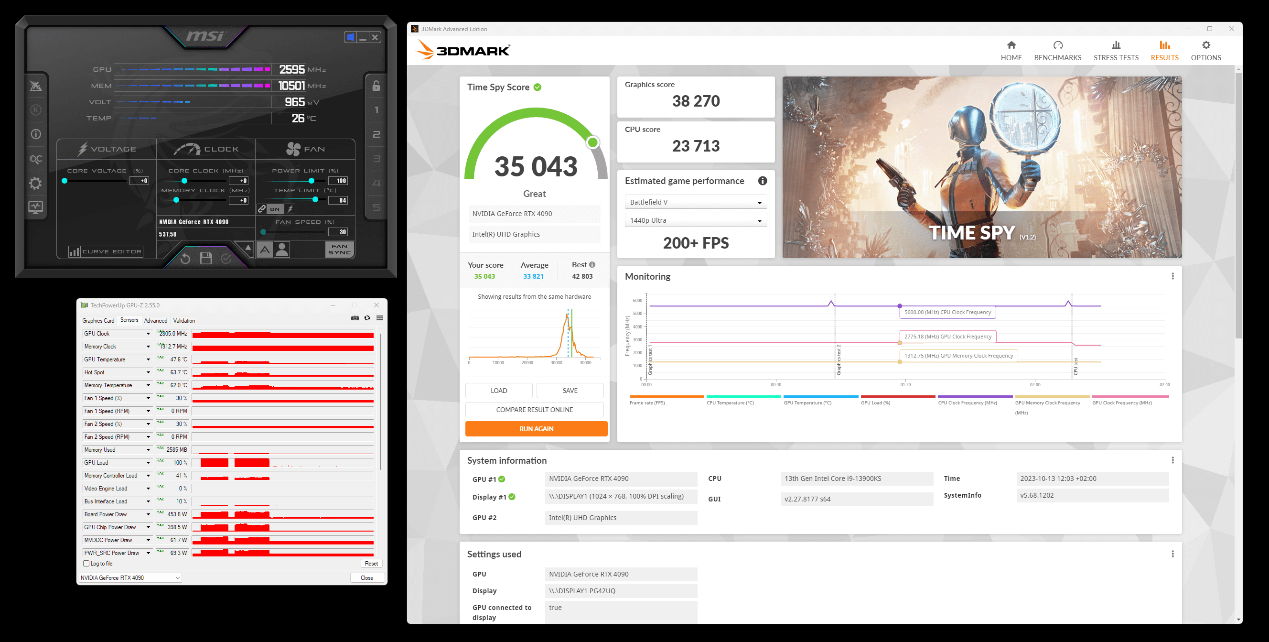Click the orange RUN AGAIN button

(x=536, y=429)
